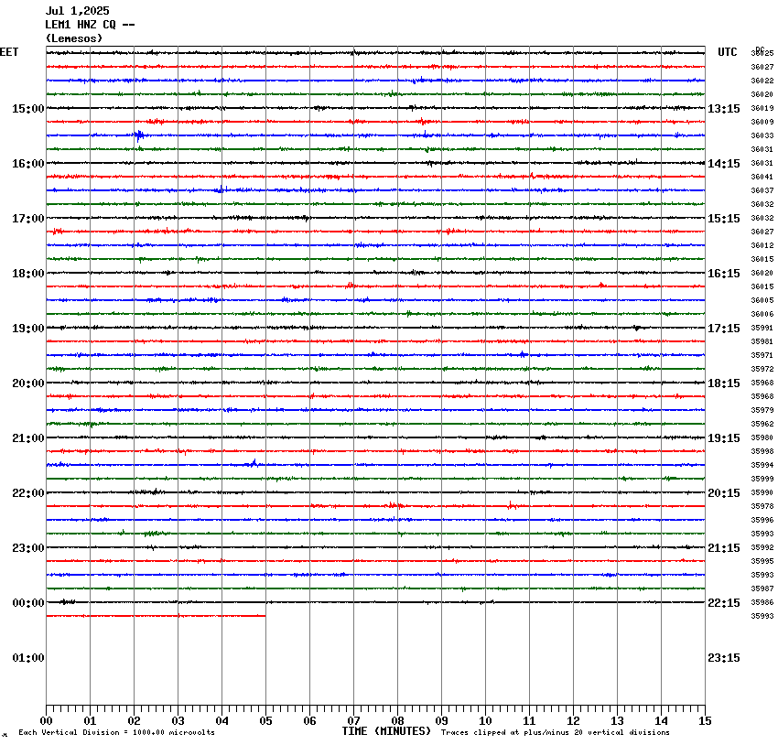
Task: Click the DC offset value "35979"
Action: pyautogui.click(x=762, y=410)
